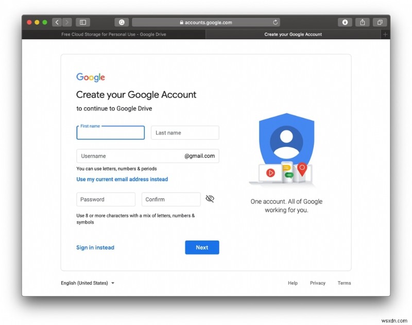Open the Privacy link in the footer
The width and height of the screenshot is (412, 325).
pos(318,283)
